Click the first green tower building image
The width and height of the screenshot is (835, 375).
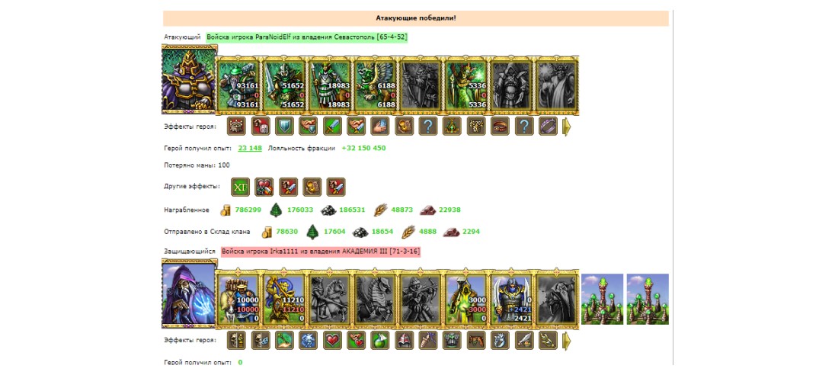click(603, 299)
